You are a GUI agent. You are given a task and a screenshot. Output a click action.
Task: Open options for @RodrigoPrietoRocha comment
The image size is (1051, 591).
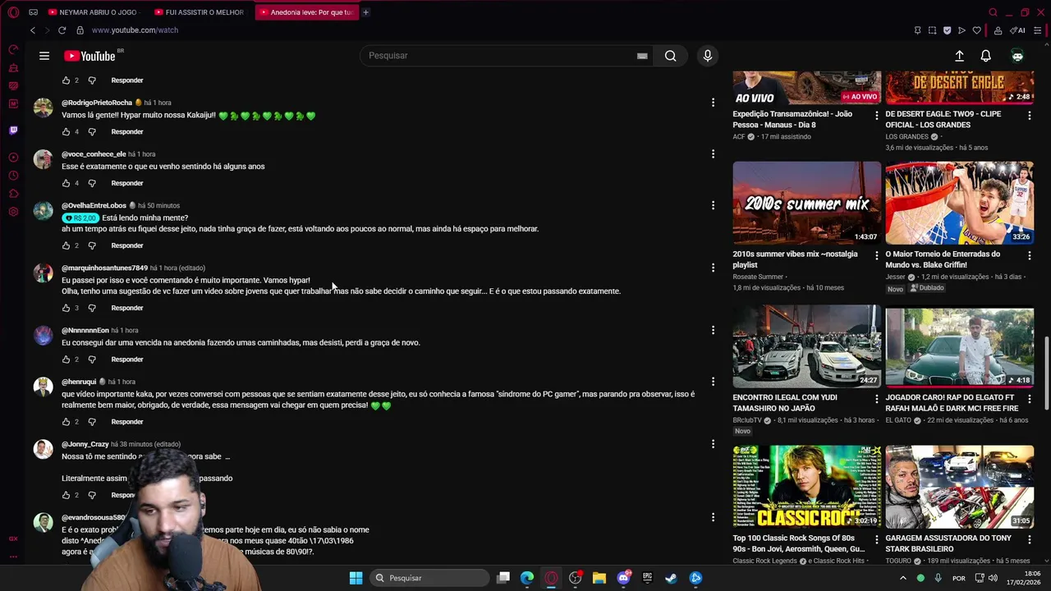tap(713, 103)
